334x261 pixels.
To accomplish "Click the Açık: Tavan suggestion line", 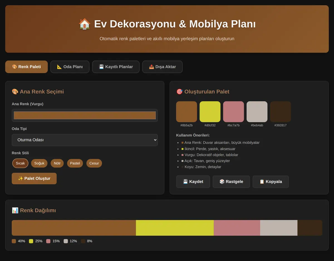I will [205, 161].
